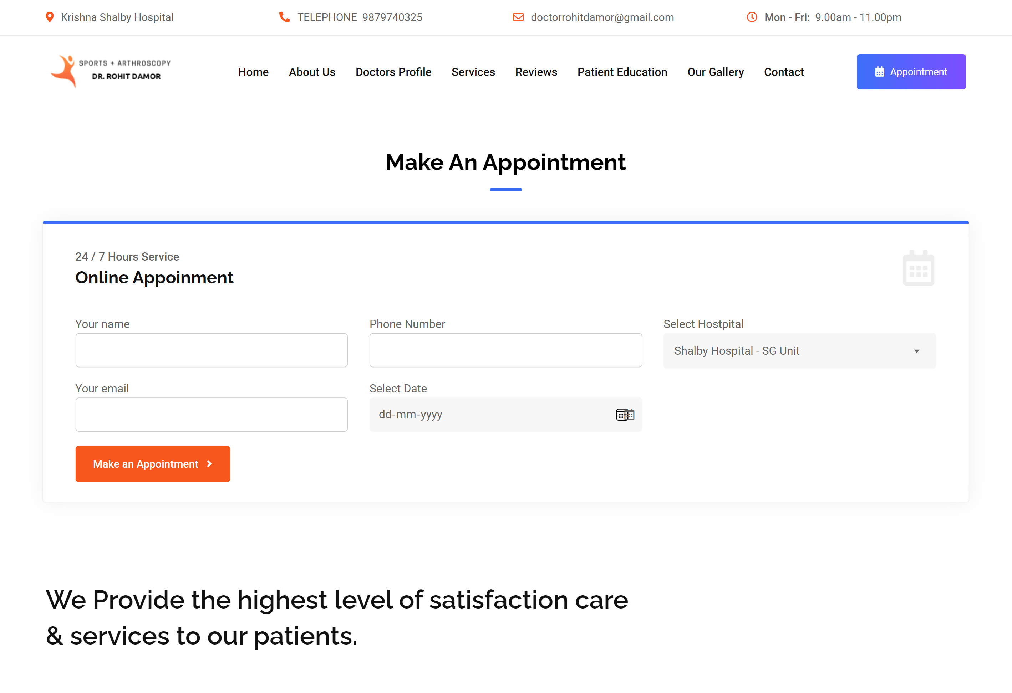
Task: Open the Contact page
Action: click(x=784, y=72)
